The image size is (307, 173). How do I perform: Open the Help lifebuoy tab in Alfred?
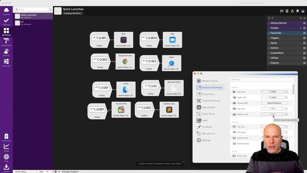pos(6,158)
